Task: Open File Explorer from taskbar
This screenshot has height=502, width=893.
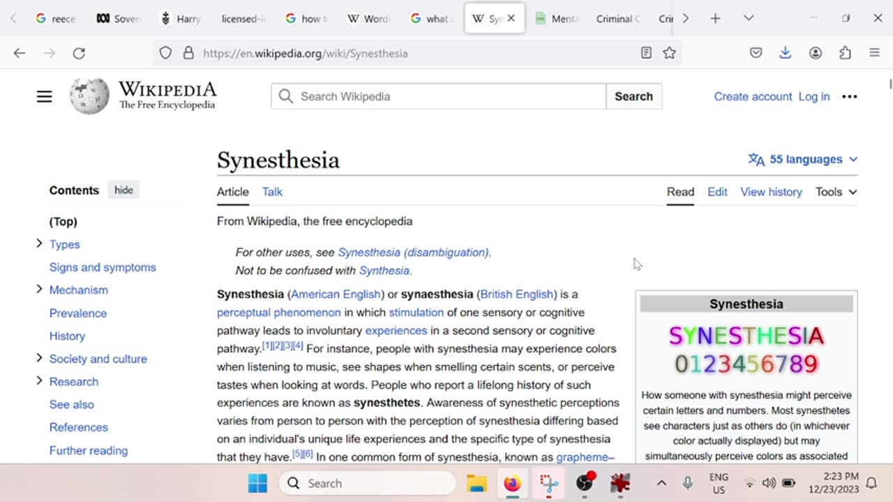Action: tap(476, 483)
